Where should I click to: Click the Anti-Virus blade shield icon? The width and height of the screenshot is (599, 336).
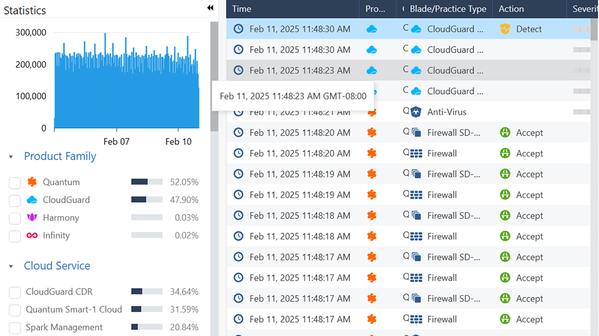[x=416, y=112]
